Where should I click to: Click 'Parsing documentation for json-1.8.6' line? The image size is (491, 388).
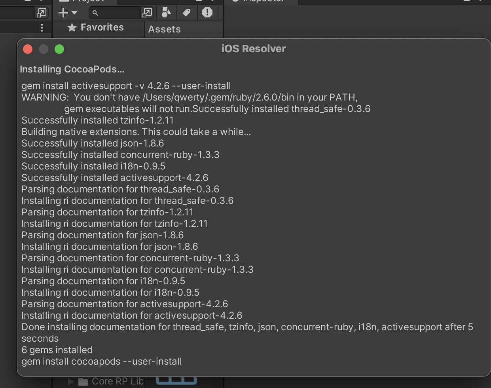click(x=102, y=235)
